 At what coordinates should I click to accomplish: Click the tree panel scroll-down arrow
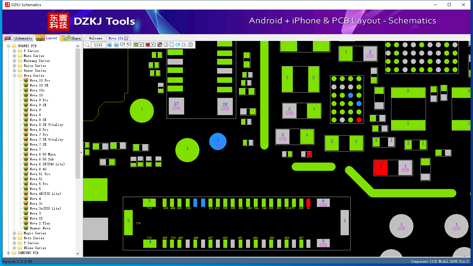coord(78,253)
